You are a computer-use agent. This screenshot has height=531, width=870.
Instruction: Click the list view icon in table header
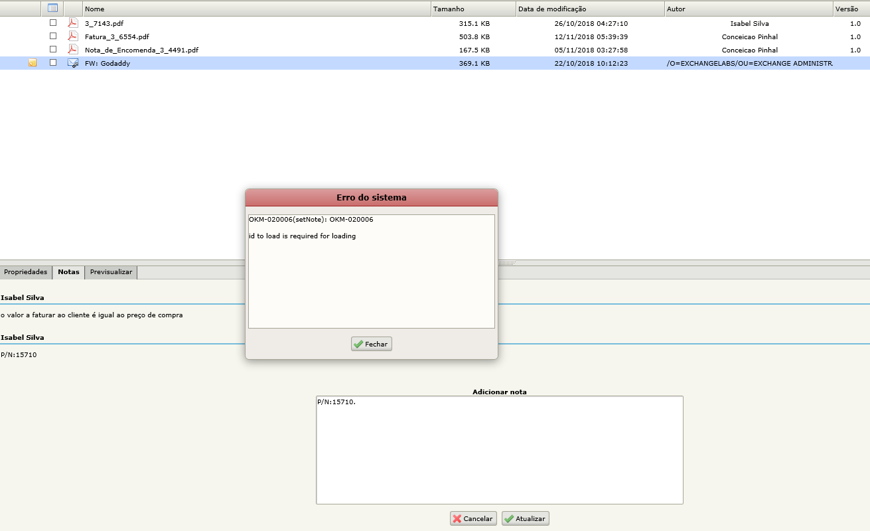coord(53,9)
